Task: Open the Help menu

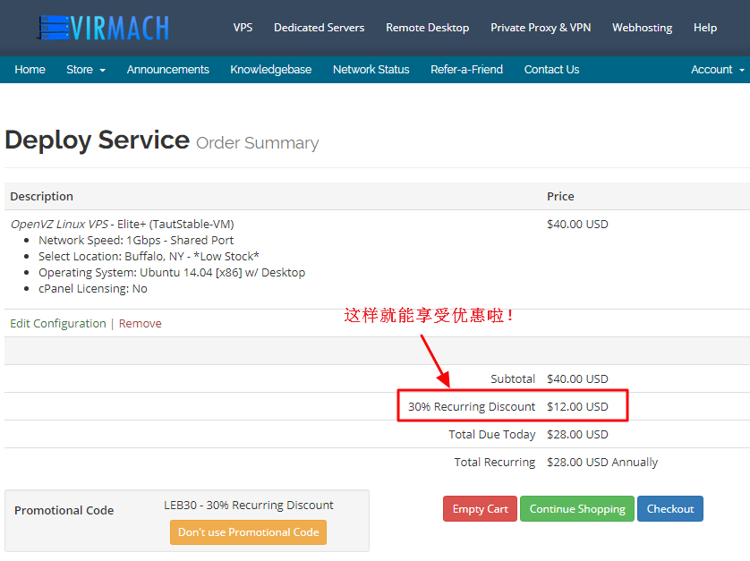Action: 705,28
